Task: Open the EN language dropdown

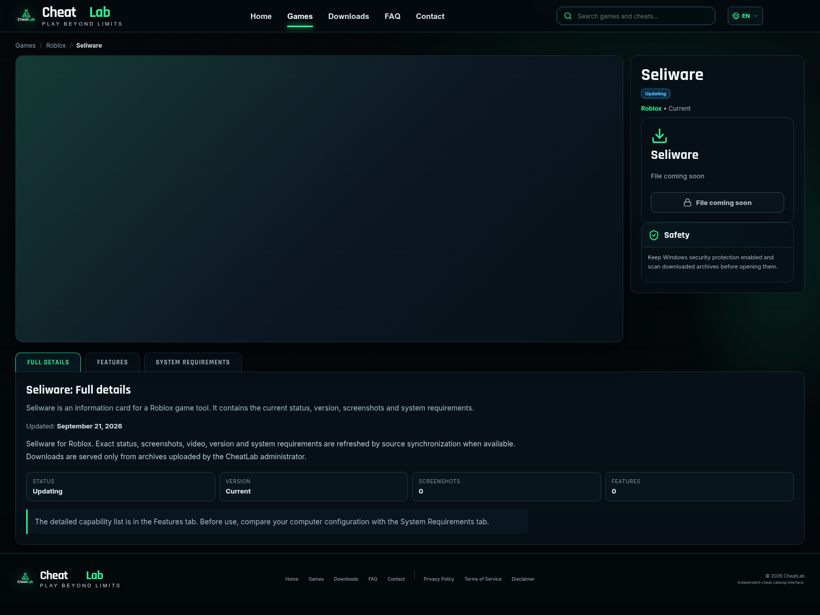Action: click(745, 16)
